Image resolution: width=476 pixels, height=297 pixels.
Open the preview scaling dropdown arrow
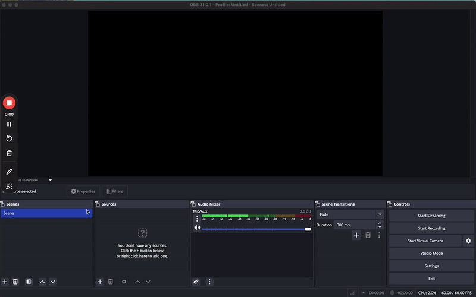51,180
